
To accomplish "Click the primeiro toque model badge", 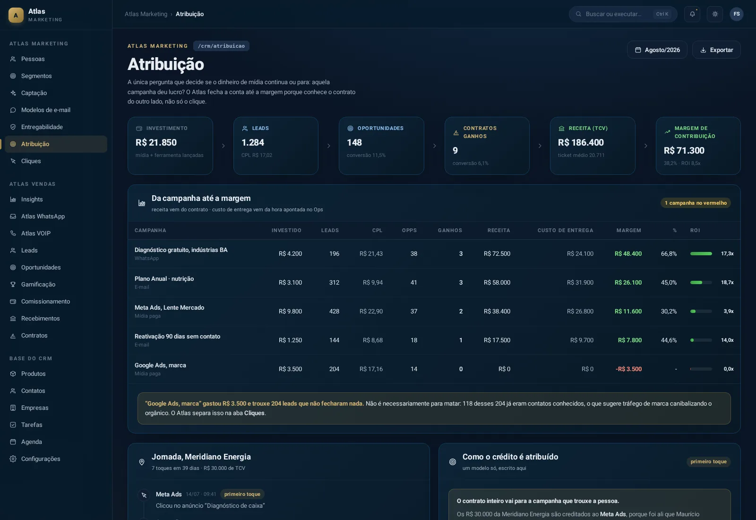I will pos(708,462).
